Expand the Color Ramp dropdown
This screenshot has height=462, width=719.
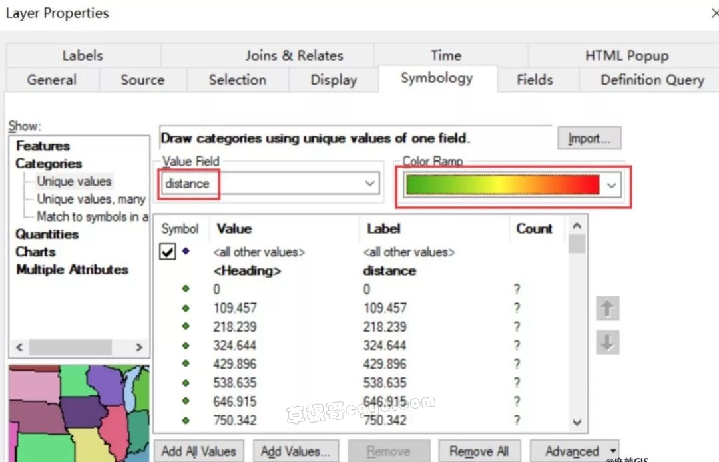pos(612,186)
